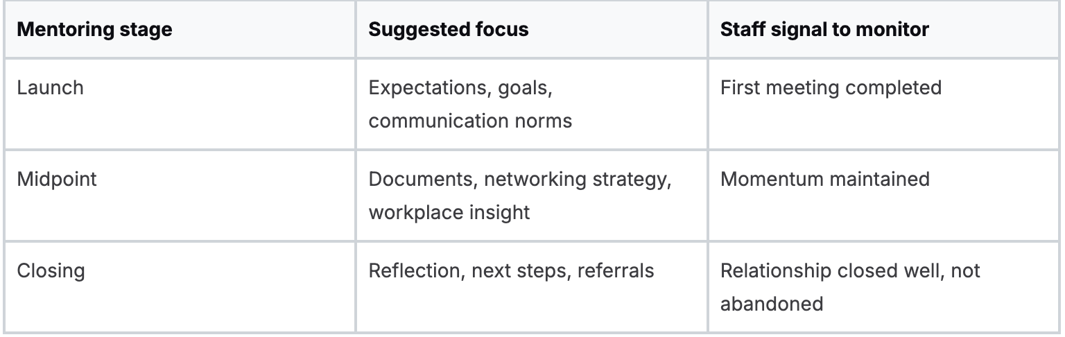
Task: Click 'Expectations, goals, communication norms' cell
Action: (x=470, y=104)
